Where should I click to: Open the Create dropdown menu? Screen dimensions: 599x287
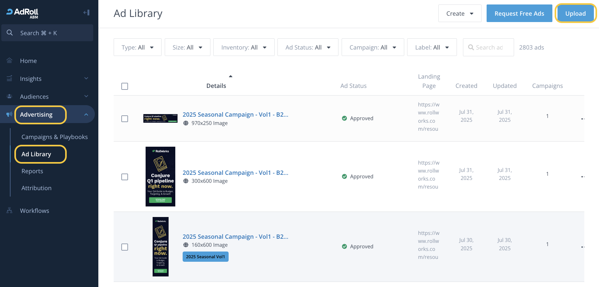[459, 13]
